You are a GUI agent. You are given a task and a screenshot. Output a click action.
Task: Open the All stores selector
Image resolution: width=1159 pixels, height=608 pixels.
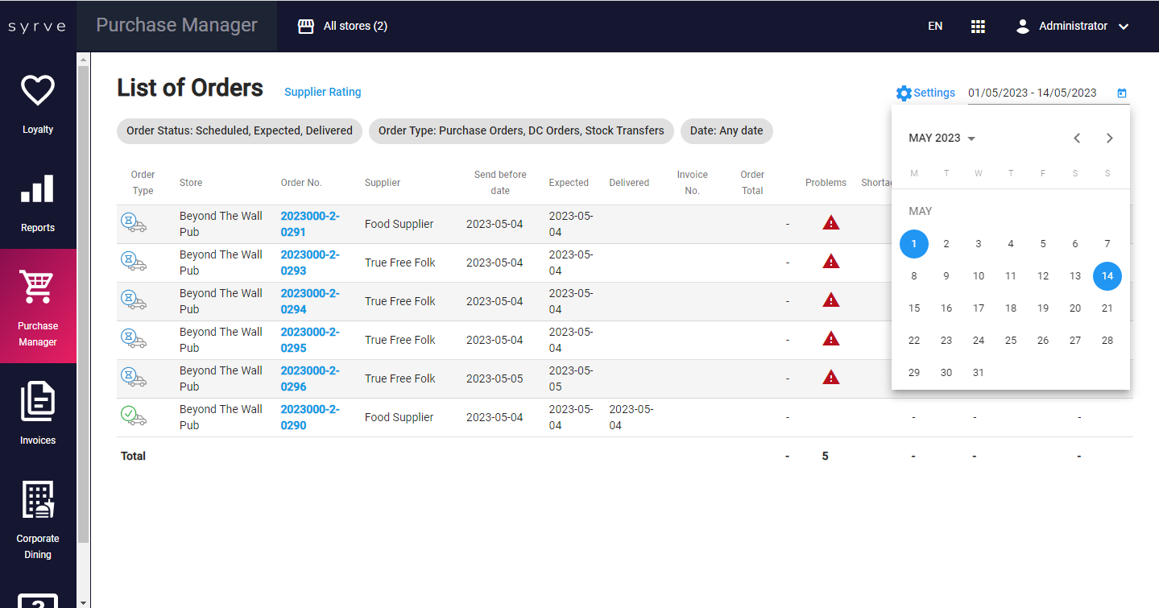[343, 27]
